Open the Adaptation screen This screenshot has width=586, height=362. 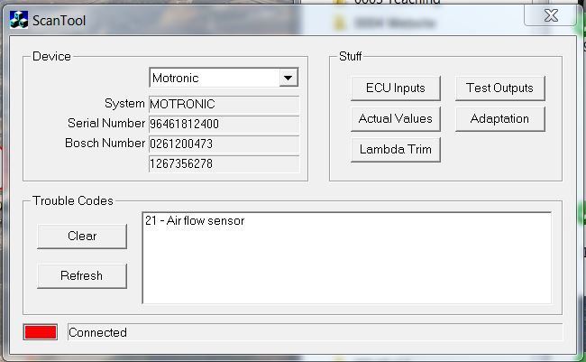(499, 118)
